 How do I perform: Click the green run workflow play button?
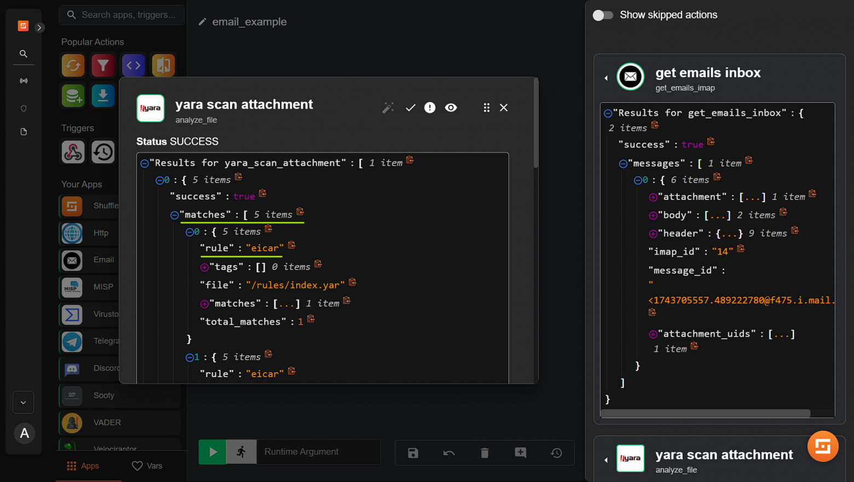(212, 452)
